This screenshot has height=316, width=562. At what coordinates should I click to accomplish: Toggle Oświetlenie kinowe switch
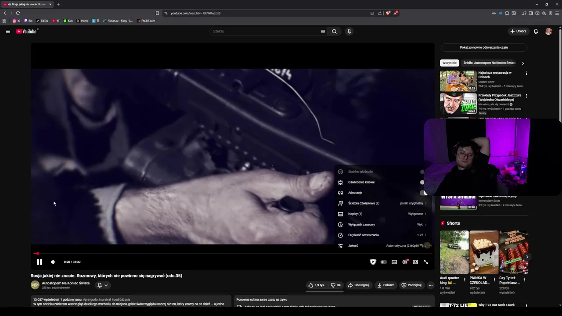[422, 182]
